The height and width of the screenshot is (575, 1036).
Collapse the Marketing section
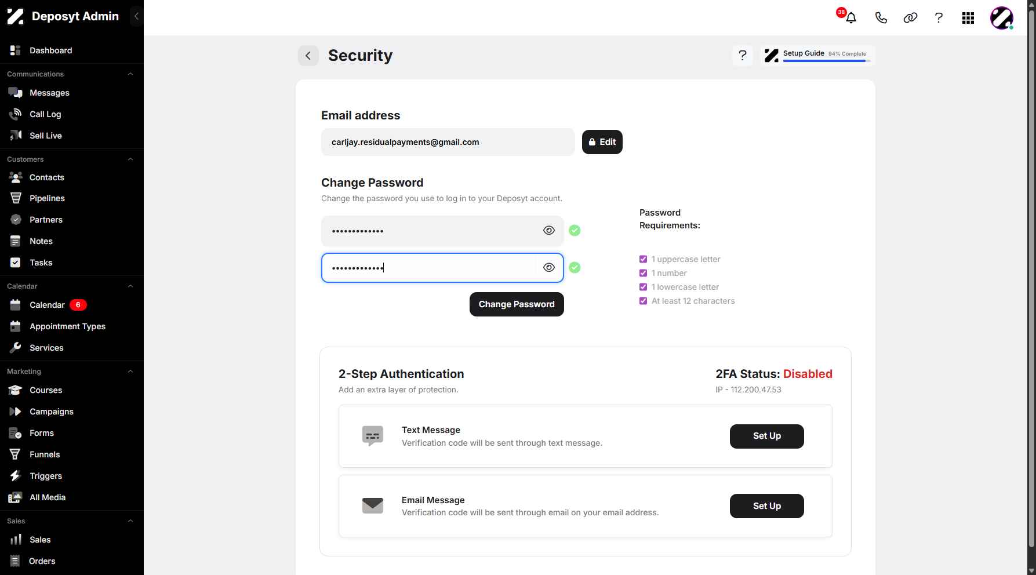coord(130,372)
